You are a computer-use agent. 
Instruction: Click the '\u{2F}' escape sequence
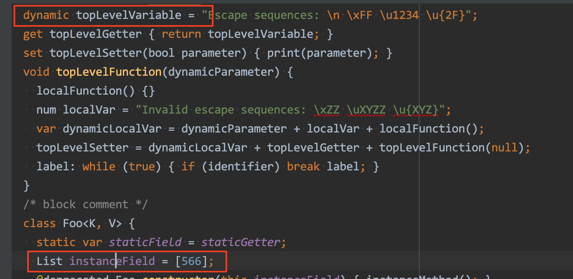[446, 16]
